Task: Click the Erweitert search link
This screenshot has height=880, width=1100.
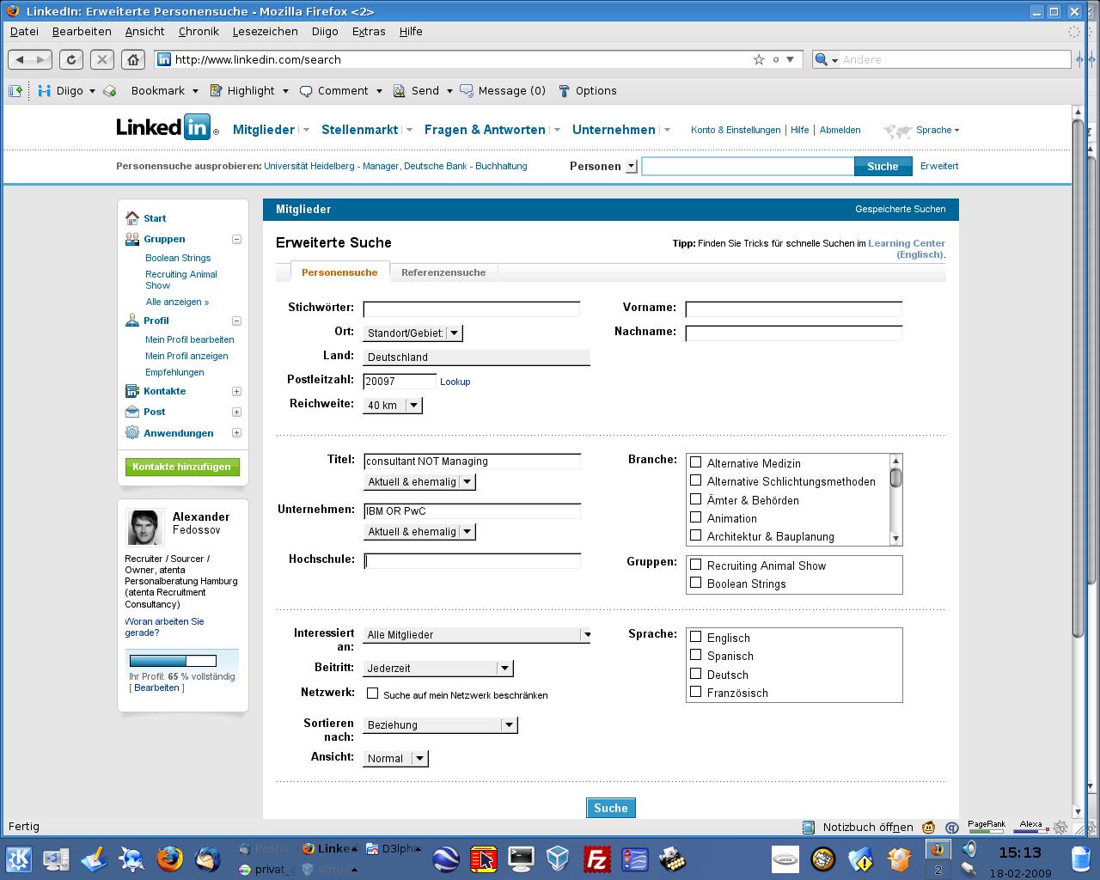Action: 939,166
